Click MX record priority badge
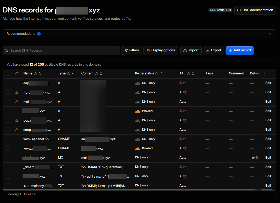The image size is (280, 203). [x=255, y=158]
